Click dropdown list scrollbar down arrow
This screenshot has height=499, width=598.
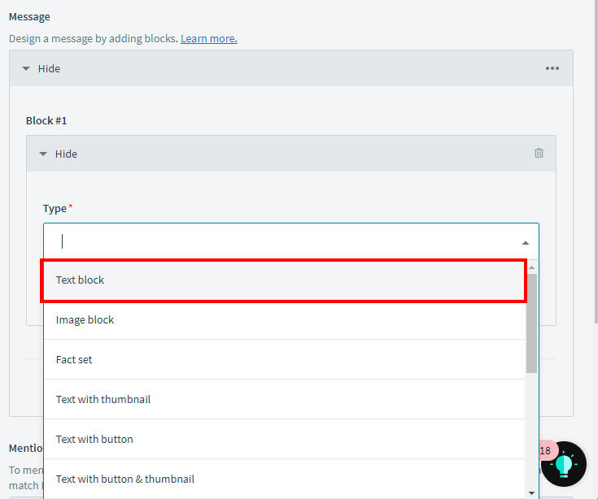click(531, 493)
